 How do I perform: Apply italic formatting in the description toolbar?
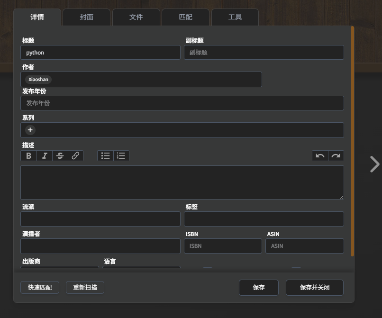[x=45, y=155]
